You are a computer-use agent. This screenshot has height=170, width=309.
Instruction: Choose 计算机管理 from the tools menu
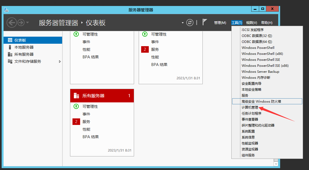tap(250, 107)
